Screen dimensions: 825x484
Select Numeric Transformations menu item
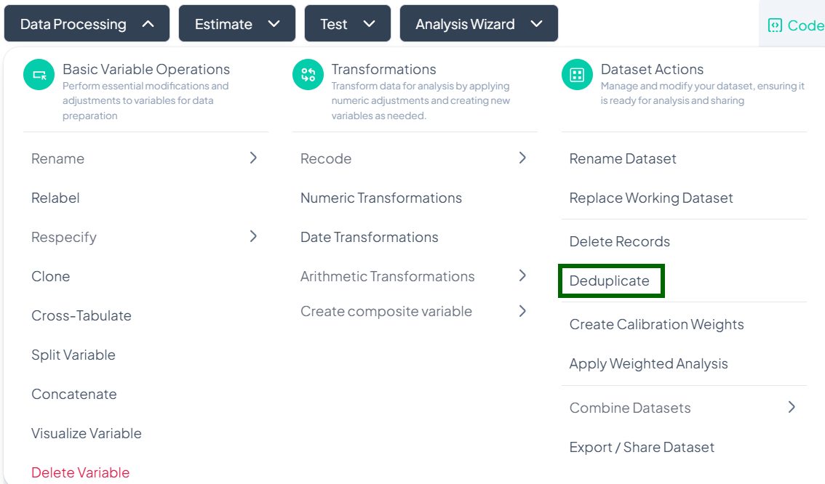[381, 198]
